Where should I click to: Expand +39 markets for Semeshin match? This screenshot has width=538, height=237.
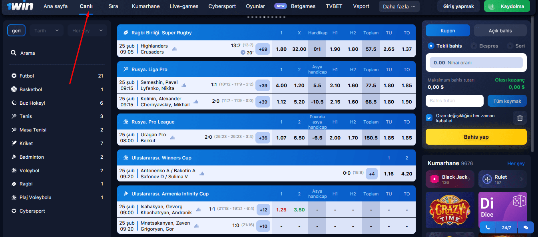coord(263,86)
